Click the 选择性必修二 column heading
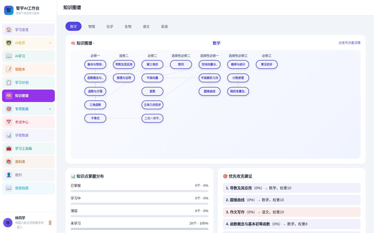Viewport: 374px width, 233px height. [181, 56]
